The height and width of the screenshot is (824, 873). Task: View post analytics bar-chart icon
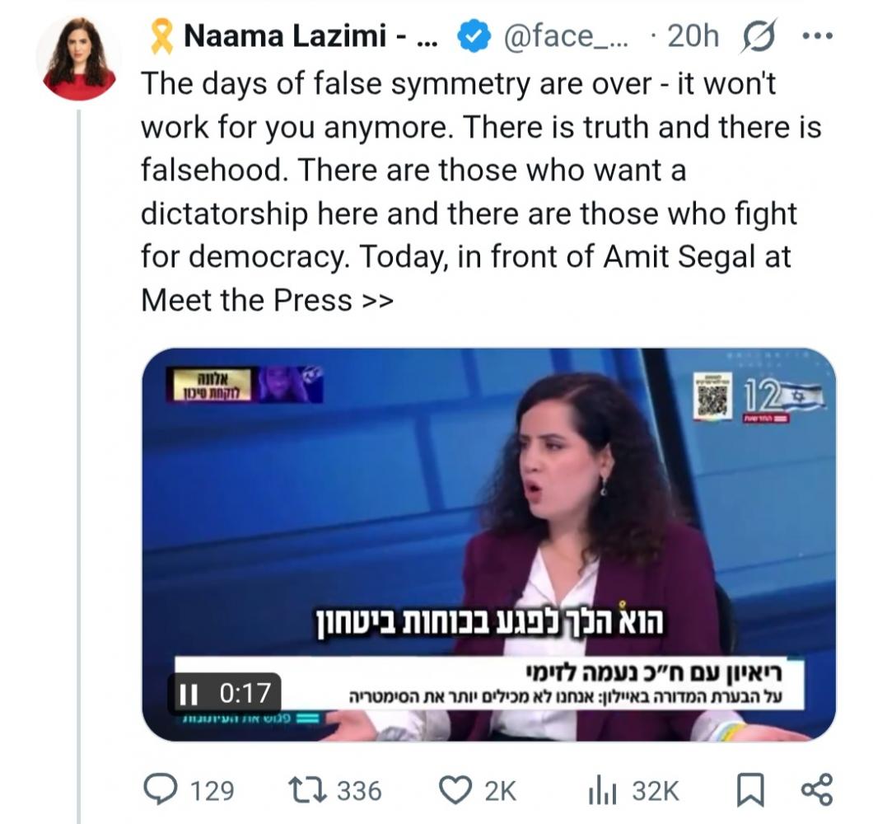point(602,791)
